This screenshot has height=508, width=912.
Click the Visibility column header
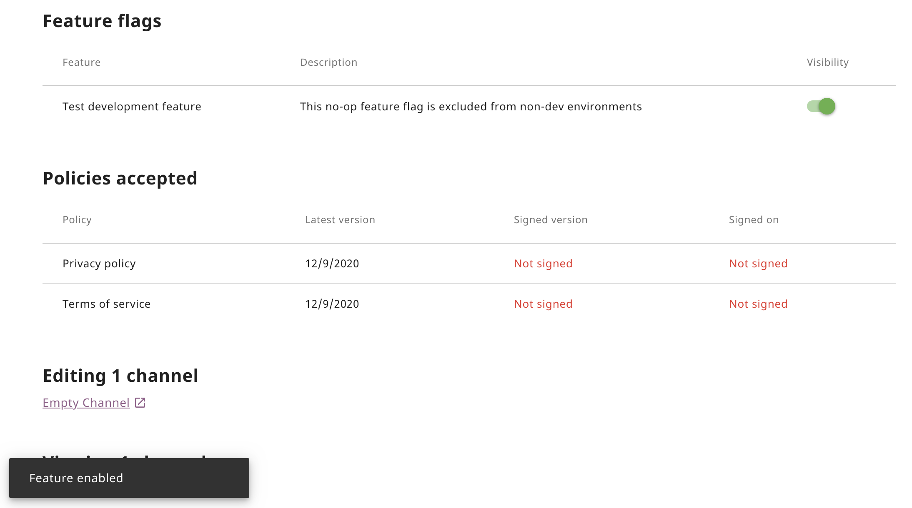[x=827, y=62]
